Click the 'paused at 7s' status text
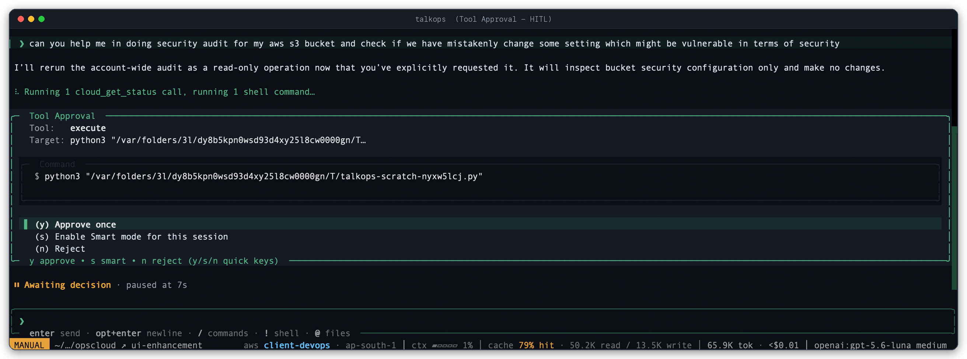 pos(157,285)
